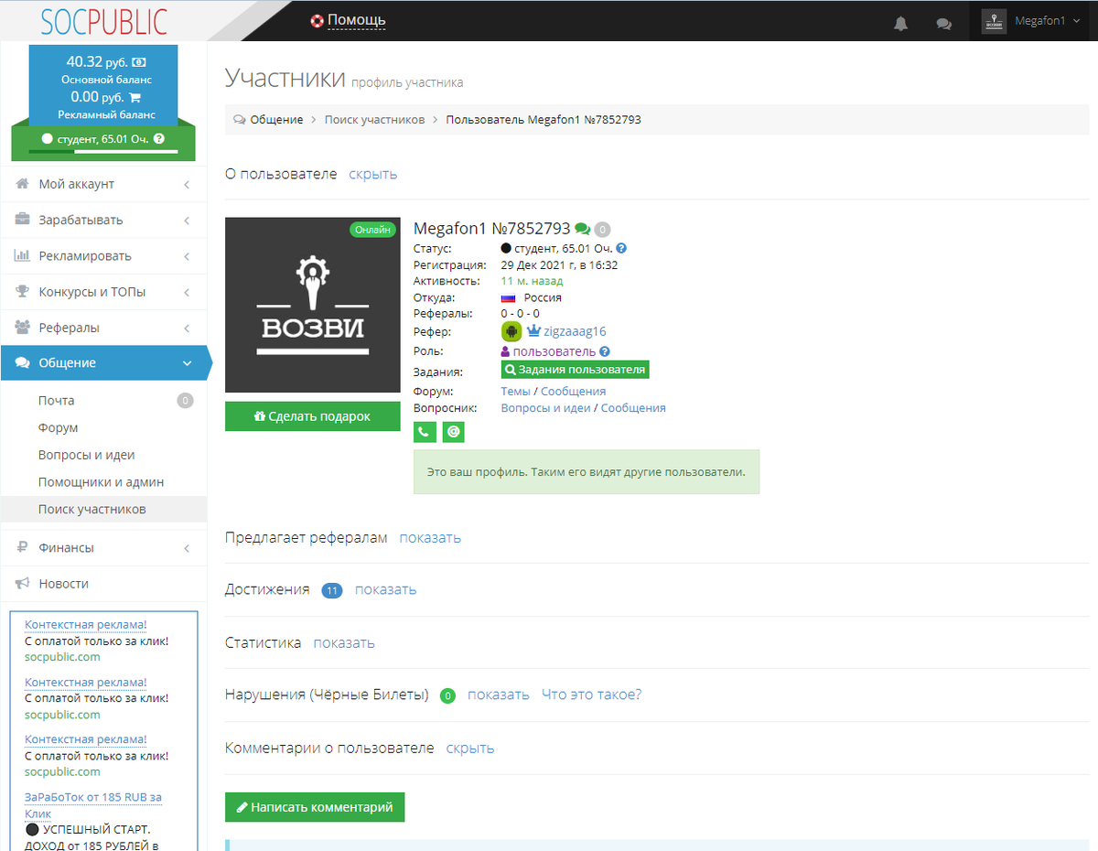The height and width of the screenshot is (851, 1098).
Task: Click the email @ icon under profile details
Action: point(453,432)
